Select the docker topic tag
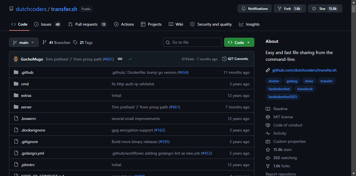Image resolution: width=356 pixels, height=176 pixels. [x=274, y=81]
